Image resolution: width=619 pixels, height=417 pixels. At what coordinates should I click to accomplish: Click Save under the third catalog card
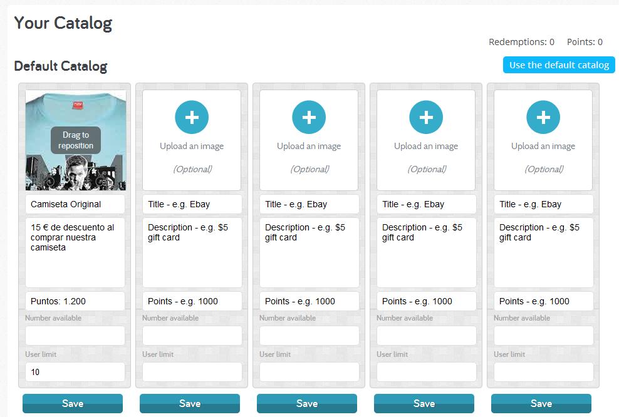pos(307,403)
